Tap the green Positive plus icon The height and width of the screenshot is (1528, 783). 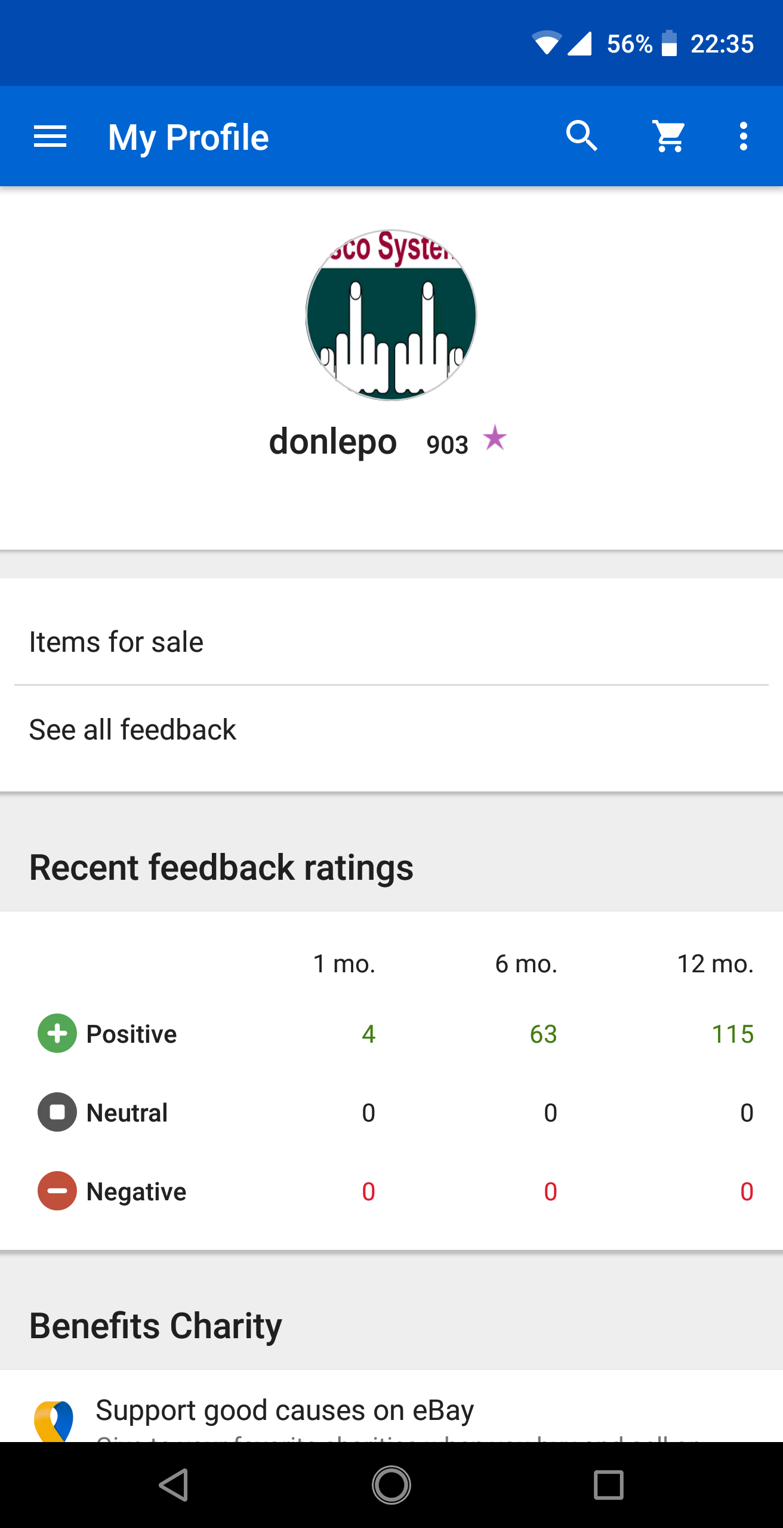57,1033
